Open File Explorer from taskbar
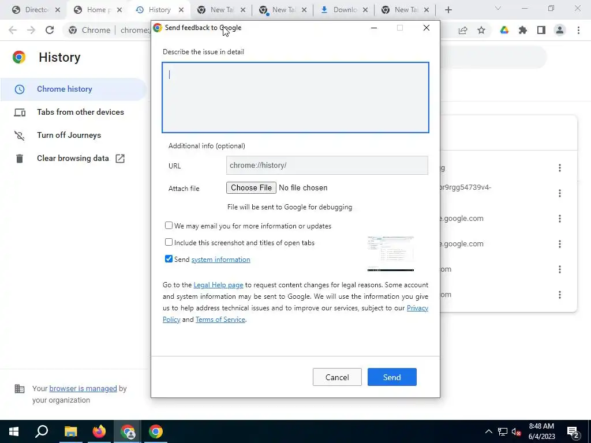The width and height of the screenshot is (591, 443). tap(70, 431)
